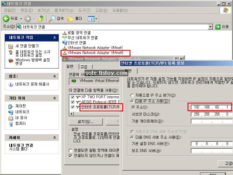Click the 제어판 icon
Image resolution: width=233 pixels, height=175 pixels.
(11, 106)
